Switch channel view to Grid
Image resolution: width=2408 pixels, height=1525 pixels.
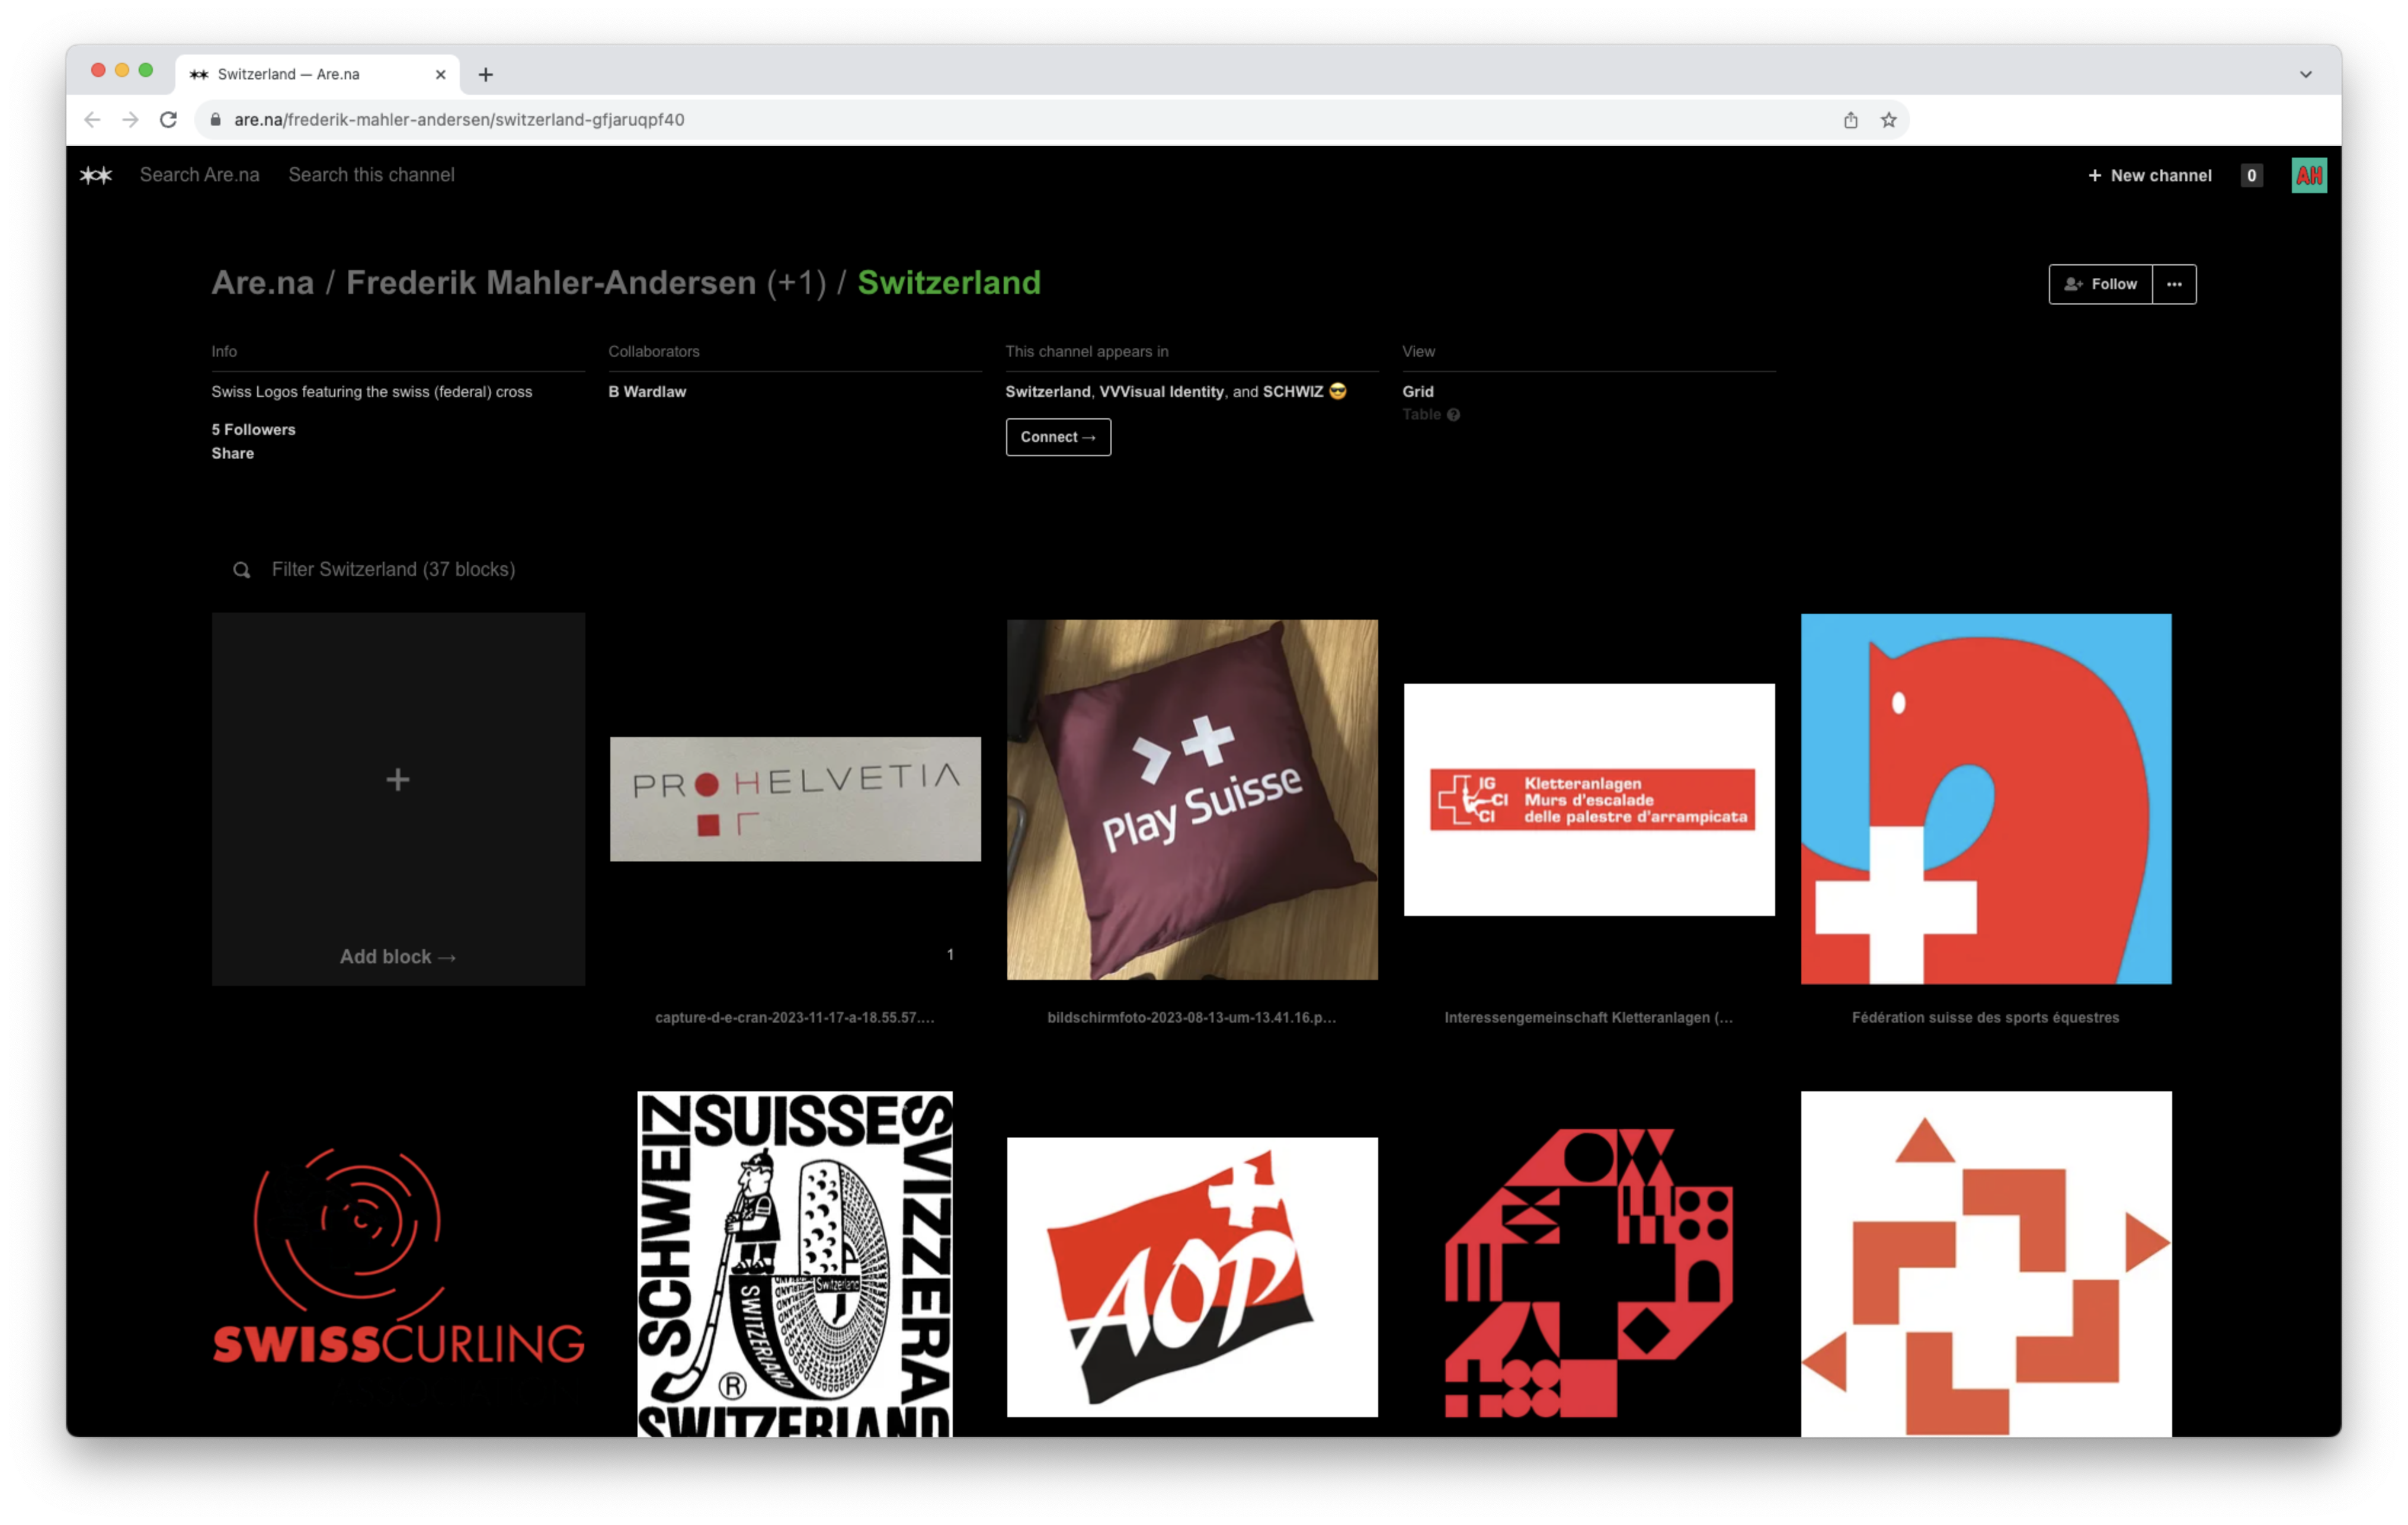[x=1417, y=392]
